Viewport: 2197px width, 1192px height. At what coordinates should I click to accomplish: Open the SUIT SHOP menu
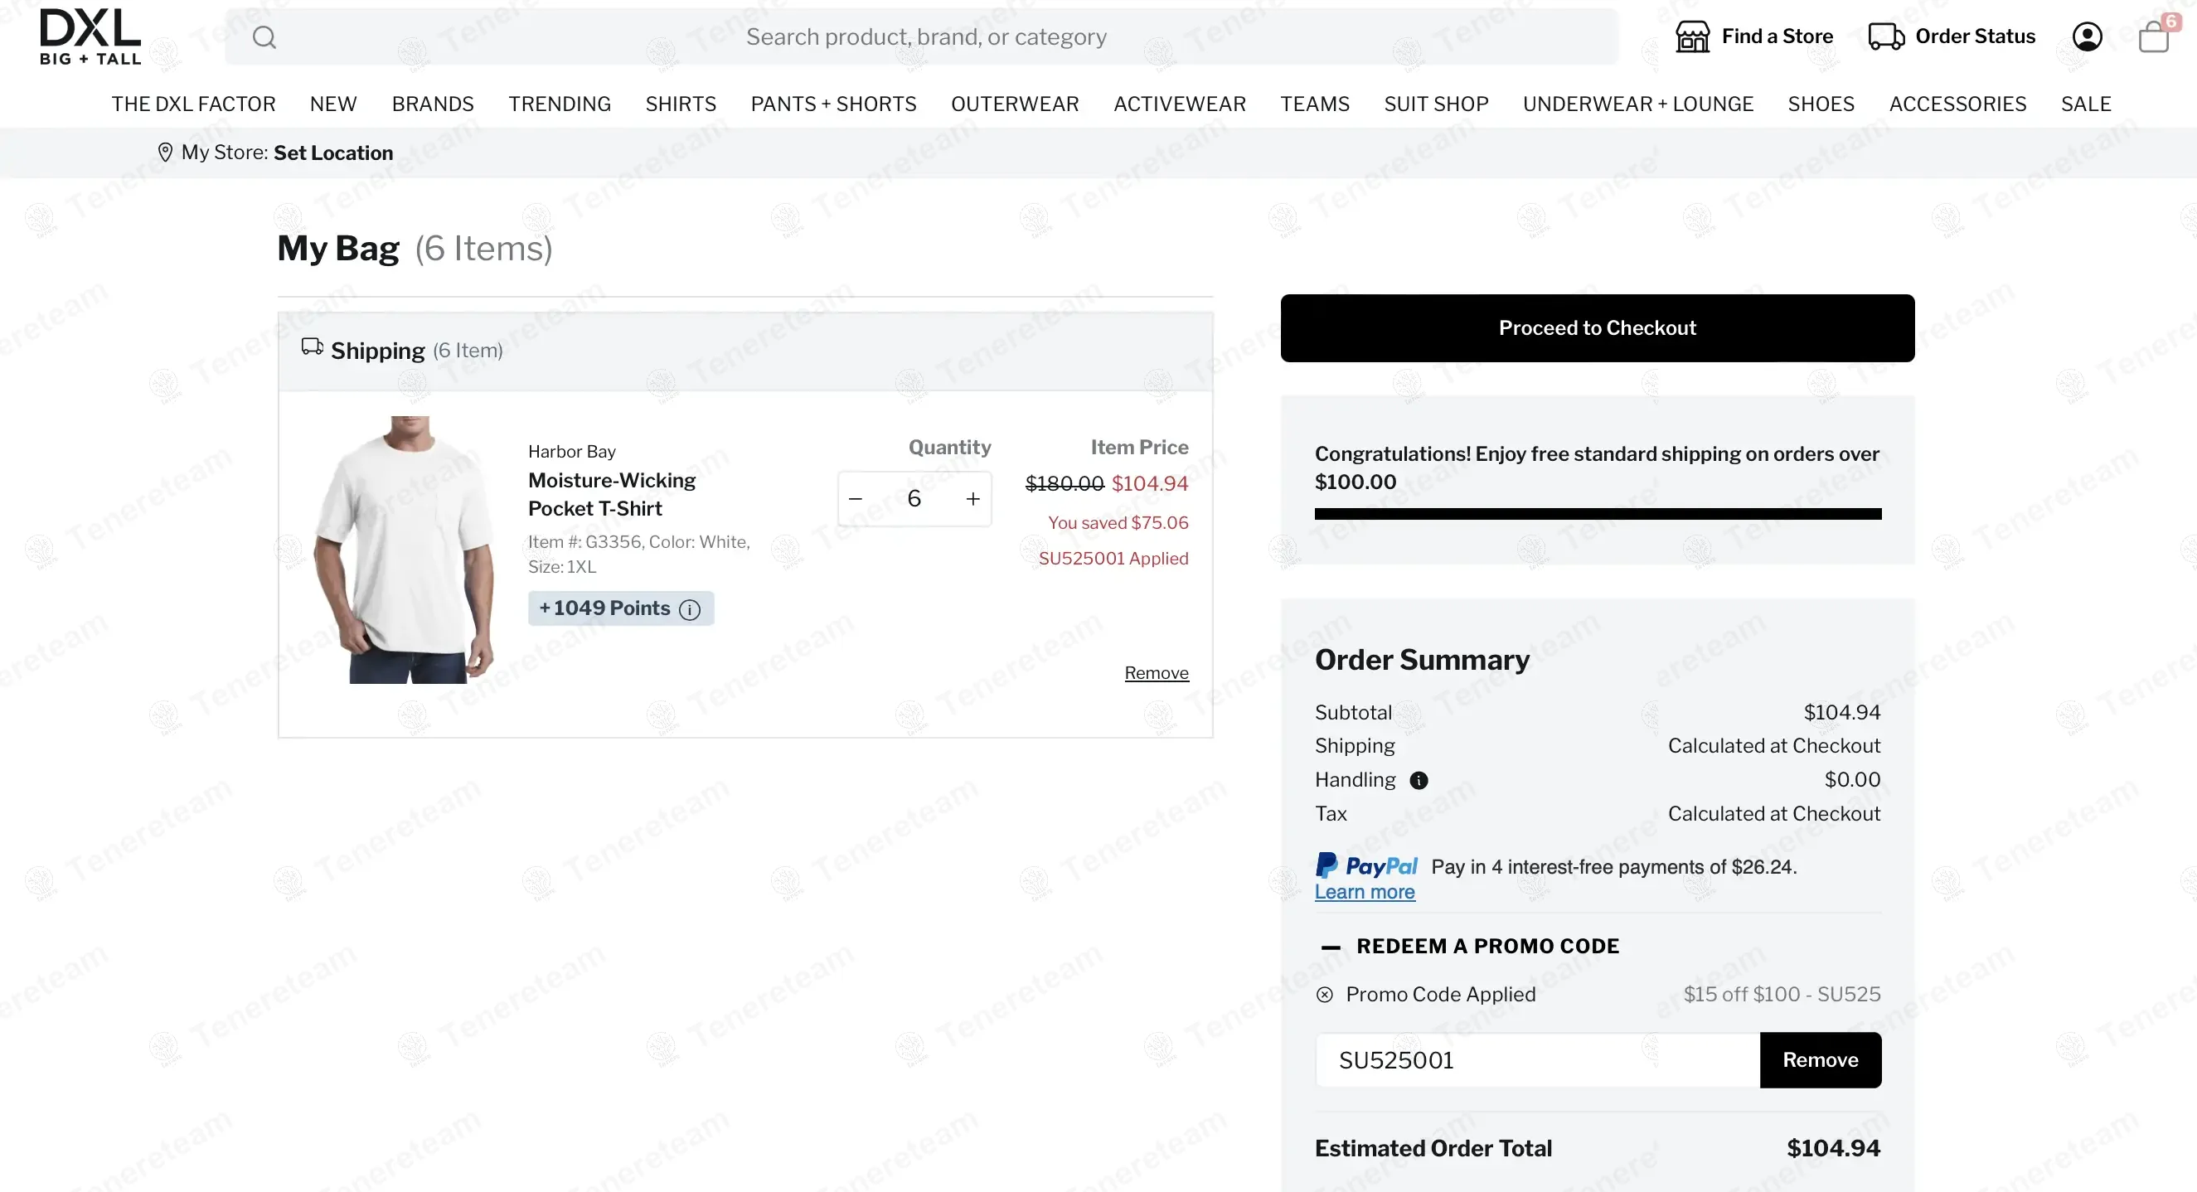1436,104
